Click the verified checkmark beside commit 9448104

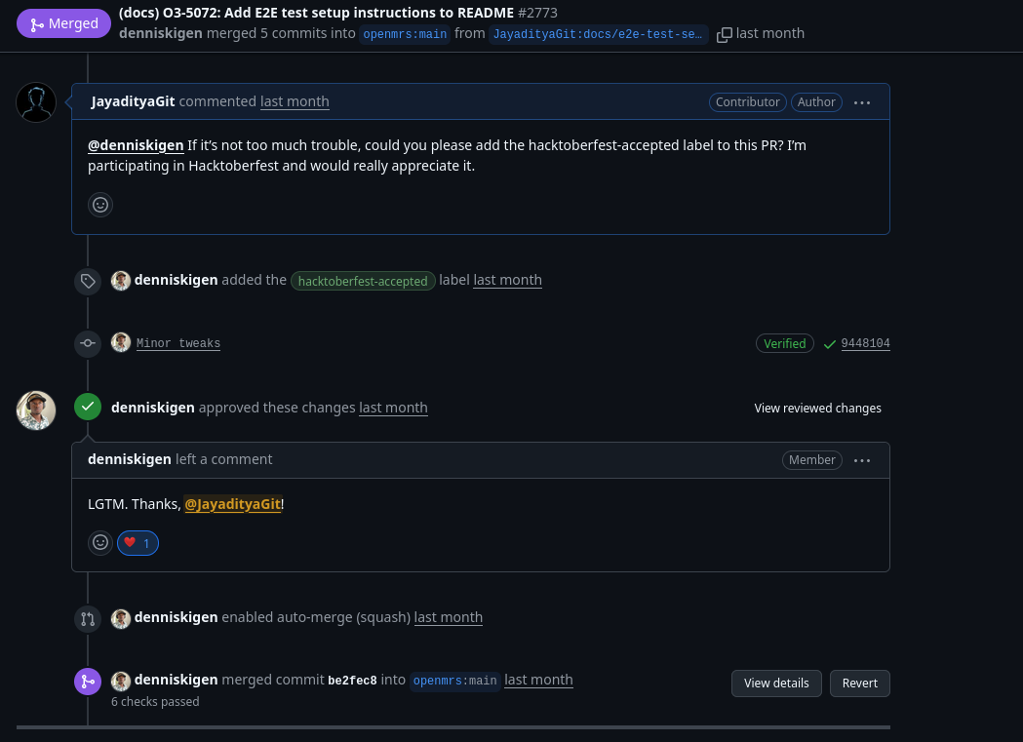coord(830,344)
